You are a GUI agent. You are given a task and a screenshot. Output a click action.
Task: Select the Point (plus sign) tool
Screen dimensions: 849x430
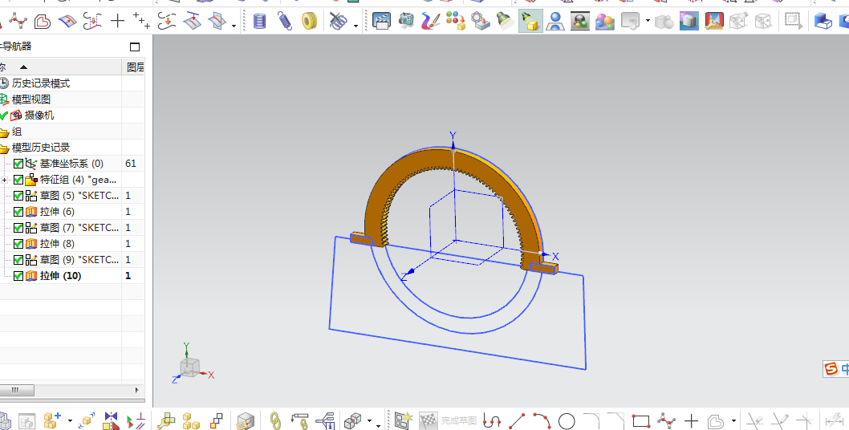[117, 22]
